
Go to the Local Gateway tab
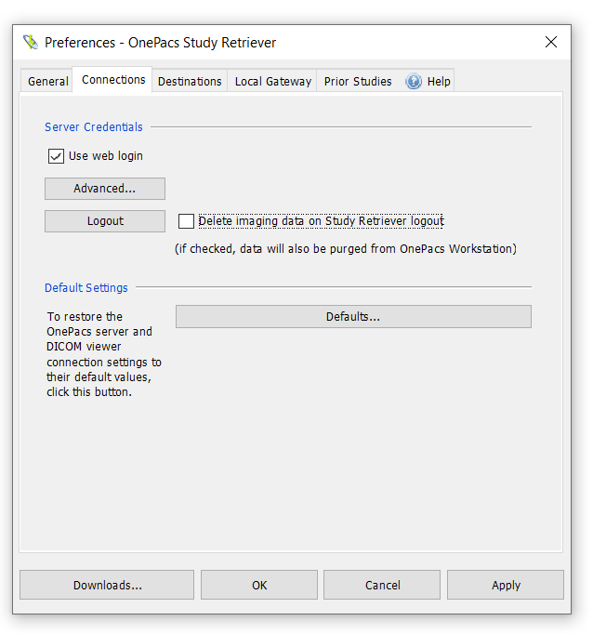point(273,81)
